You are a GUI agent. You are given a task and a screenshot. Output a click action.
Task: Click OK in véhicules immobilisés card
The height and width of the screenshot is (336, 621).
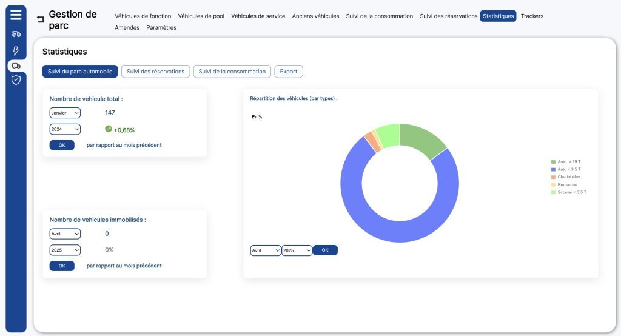[62, 266]
